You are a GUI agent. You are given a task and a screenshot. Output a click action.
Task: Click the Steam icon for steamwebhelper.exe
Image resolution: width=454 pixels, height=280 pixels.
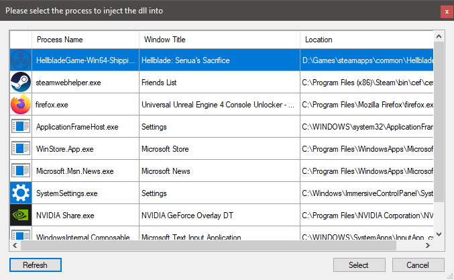click(21, 83)
